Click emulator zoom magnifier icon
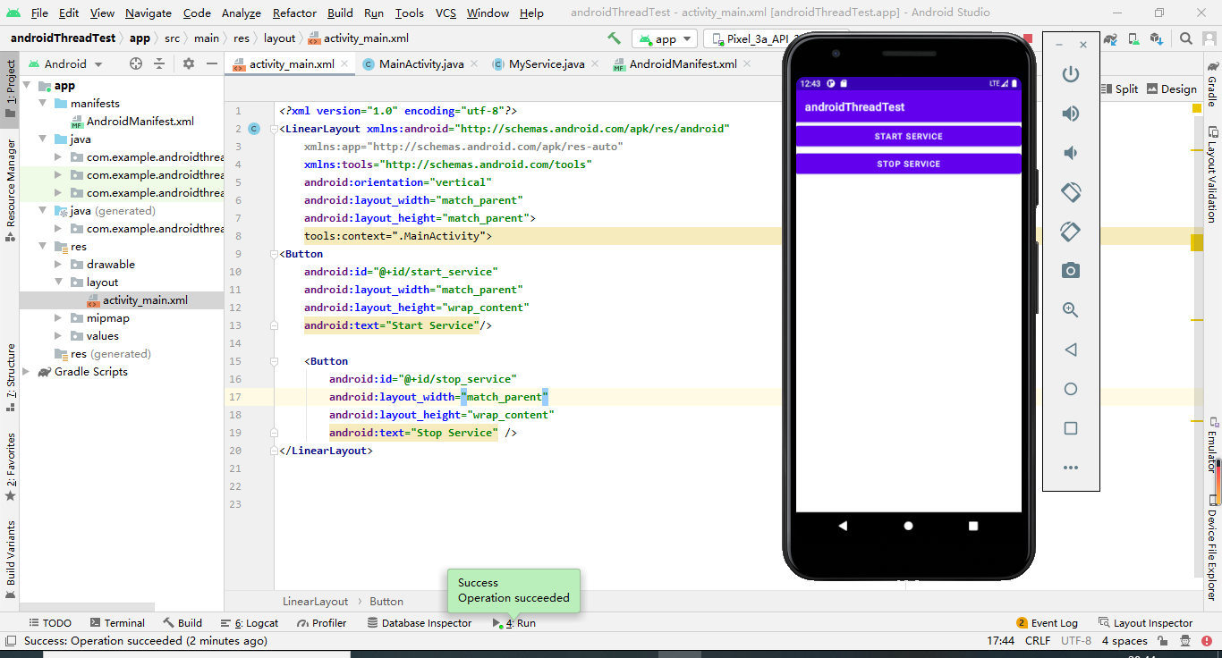The image size is (1222, 658). tap(1071, 310)
